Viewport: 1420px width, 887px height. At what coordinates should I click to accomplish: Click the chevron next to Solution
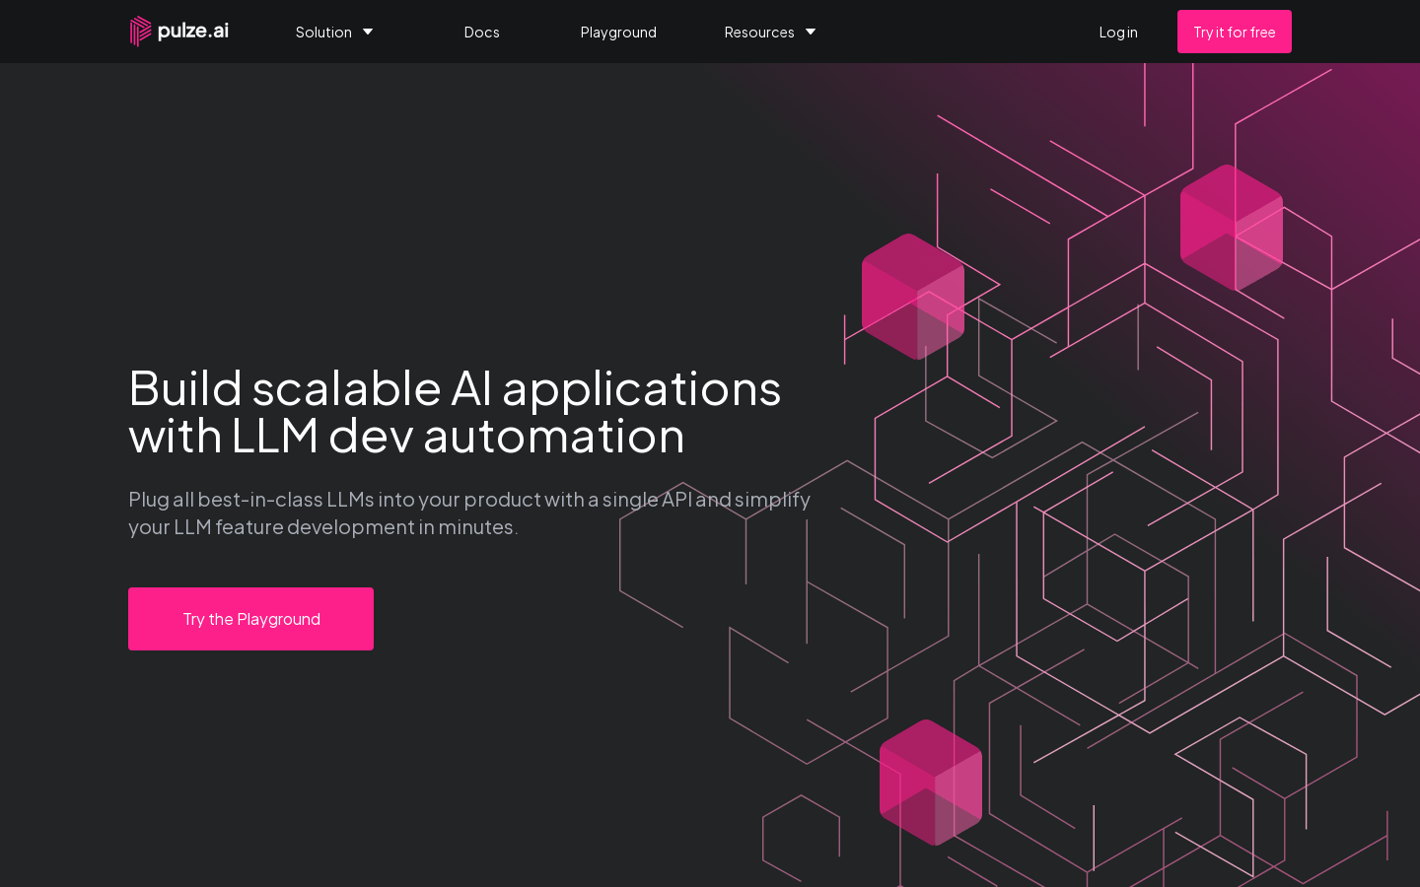pos(367,32)
